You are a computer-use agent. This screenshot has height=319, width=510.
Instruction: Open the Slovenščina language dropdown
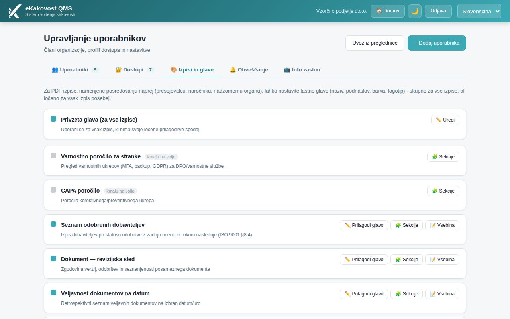coord(479,11)
